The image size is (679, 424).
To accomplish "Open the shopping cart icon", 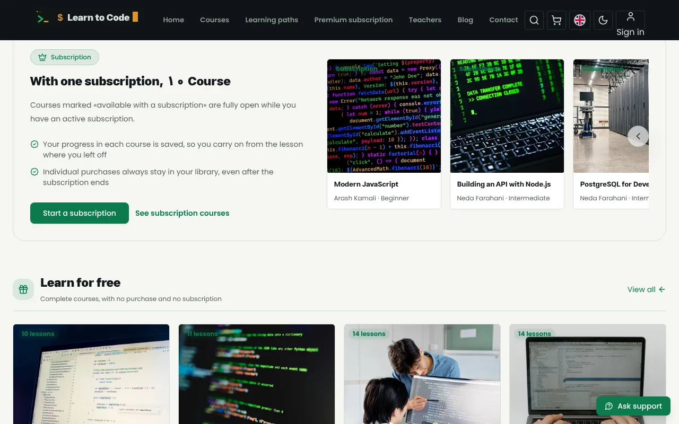I will tap(556, 20).
